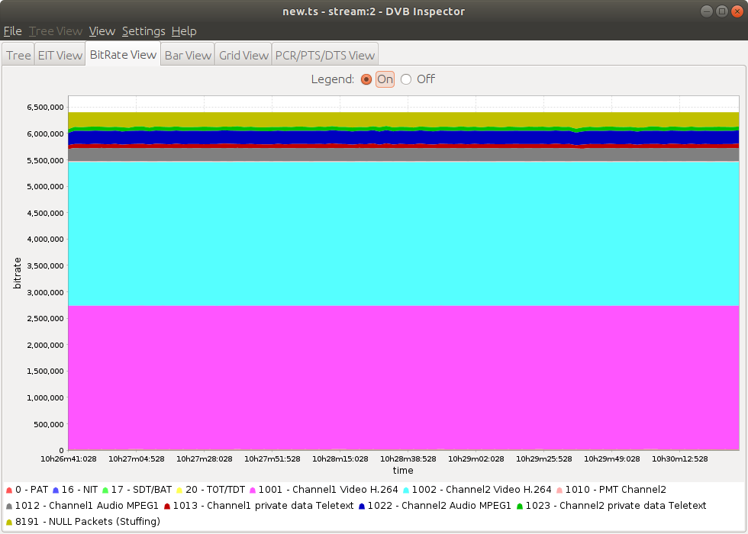748x534 pixels.
Task: Click the 0 - PAT legend marker
Action: point(9,491)
